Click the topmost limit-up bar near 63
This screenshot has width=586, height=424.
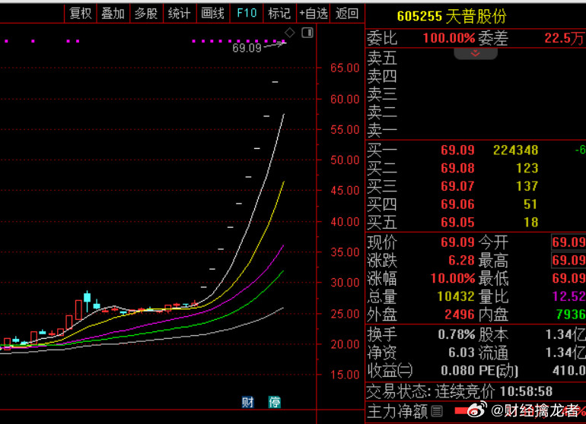click(275, 82)
